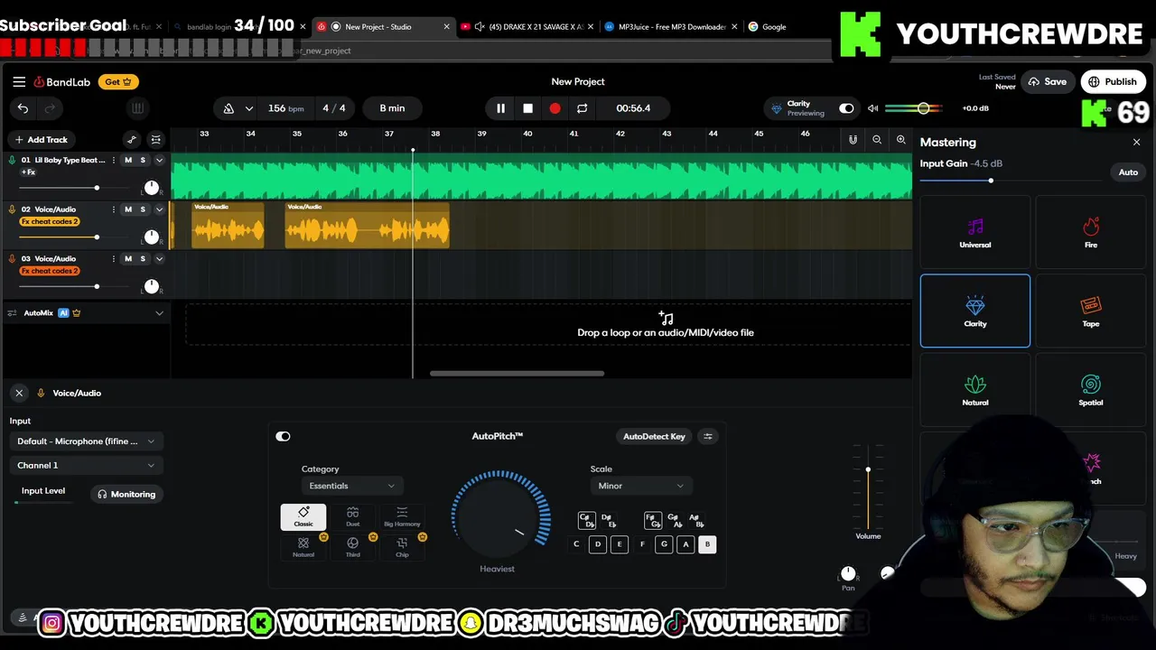Open AutoPitch advanced settings sliders icon
1156x650 pixels.
(x=708, y=436)
